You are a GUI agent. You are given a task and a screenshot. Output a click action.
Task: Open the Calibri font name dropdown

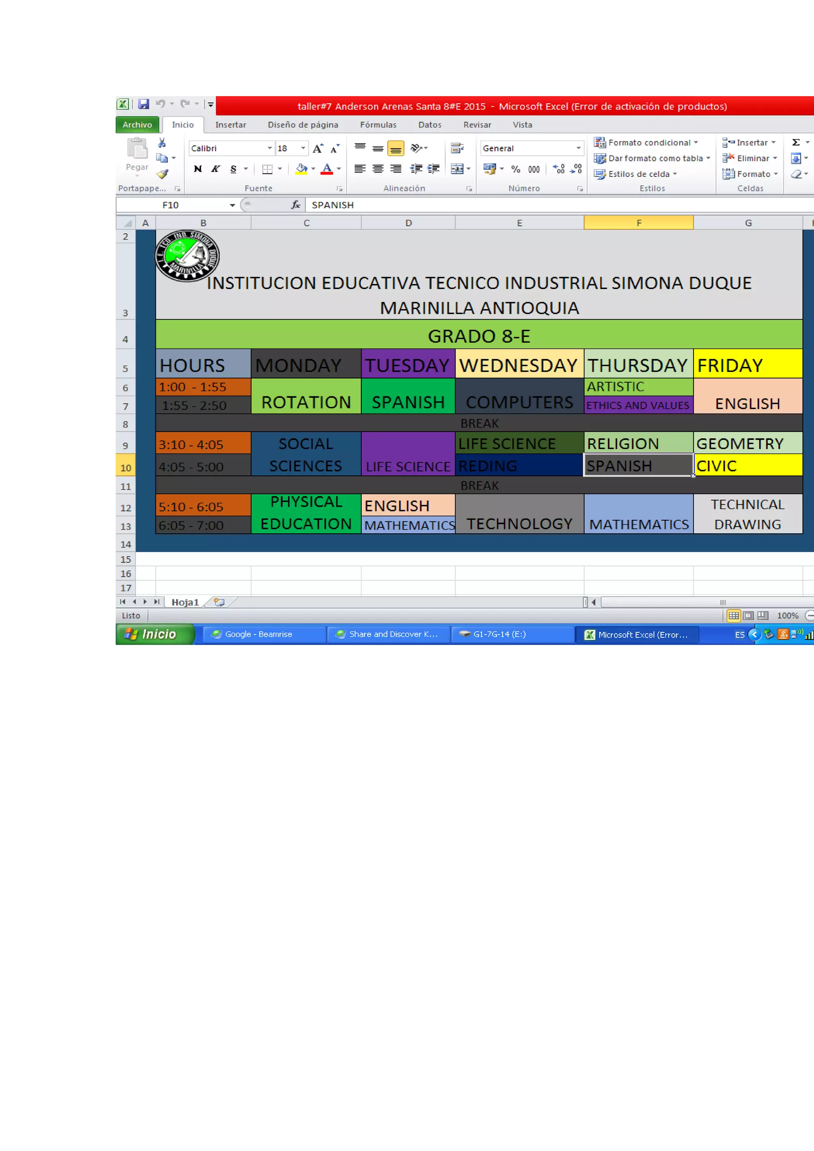click(269, 148)
